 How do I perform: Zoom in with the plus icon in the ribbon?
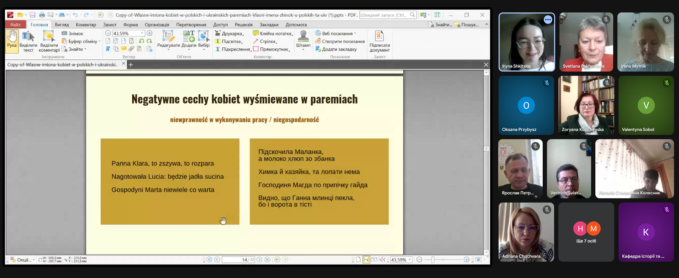(149, 33)
